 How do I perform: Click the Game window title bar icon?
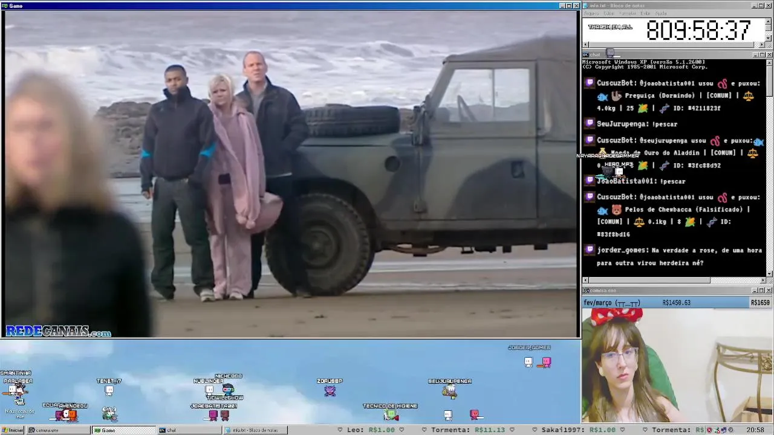(x=5, y=5)
